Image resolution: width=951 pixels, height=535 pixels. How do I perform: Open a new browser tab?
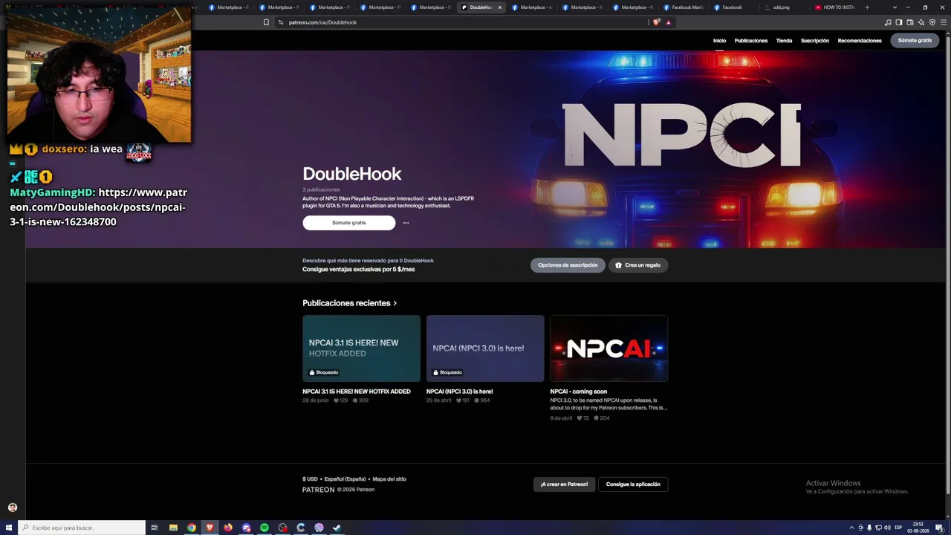(867, 7)
